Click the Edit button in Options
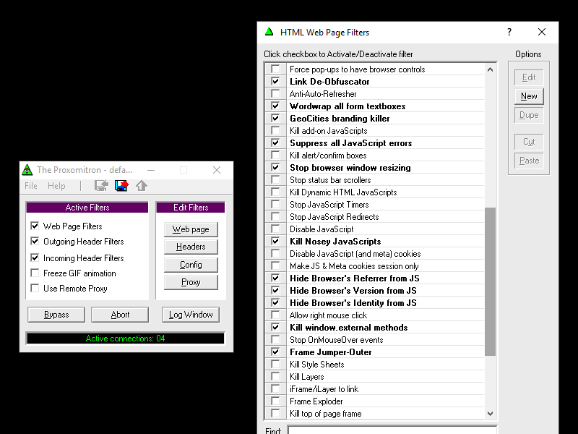The image size is (578, 434). tap(529, 77)
